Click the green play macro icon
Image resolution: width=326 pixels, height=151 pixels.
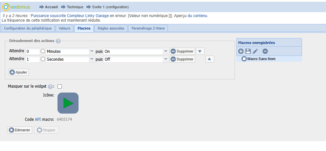click(x=68, y=103)
